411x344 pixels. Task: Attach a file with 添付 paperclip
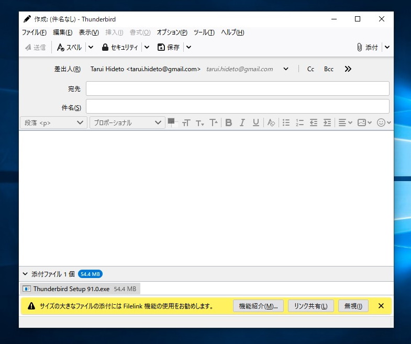[368, 48]
